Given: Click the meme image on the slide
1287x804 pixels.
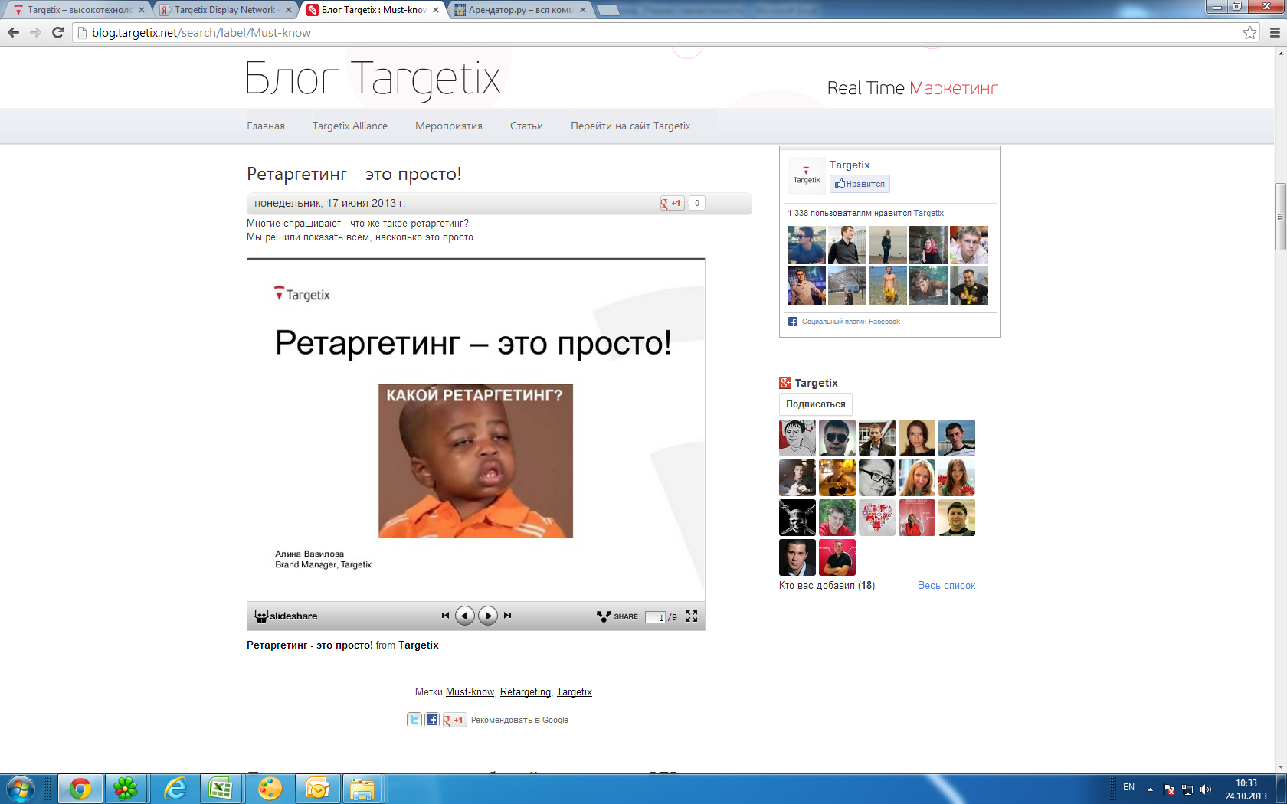Looking at the screenshot, I should click(x=476, y=461).
